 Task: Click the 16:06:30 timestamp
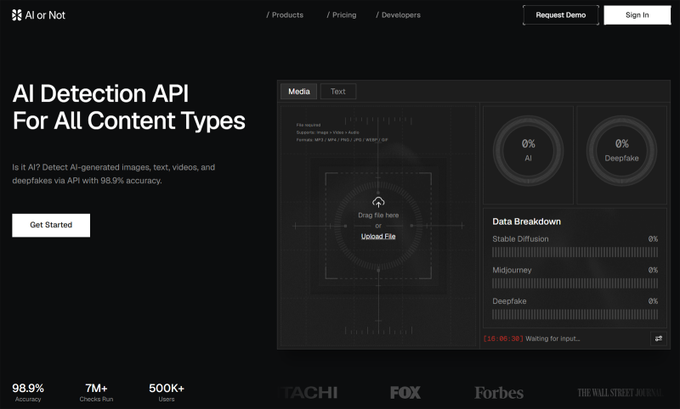coord(503,339)
